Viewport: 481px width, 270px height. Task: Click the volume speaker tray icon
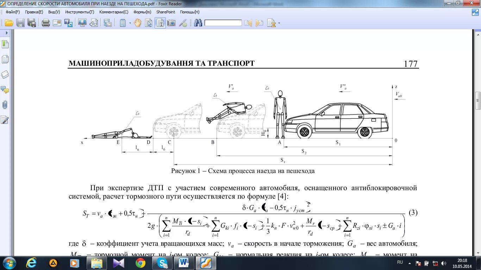[x=444, y=263]
